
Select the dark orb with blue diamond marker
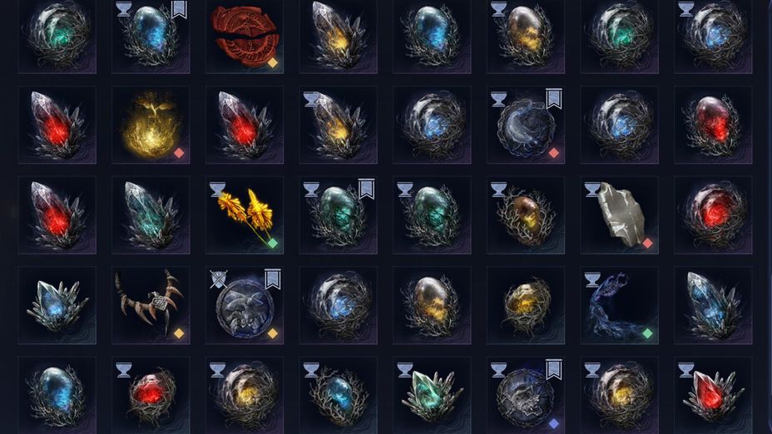[x=526, y=395]
